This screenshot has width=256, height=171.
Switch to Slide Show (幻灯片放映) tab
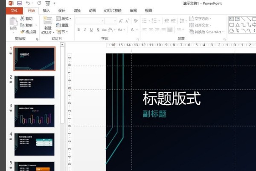coord(113,11)
